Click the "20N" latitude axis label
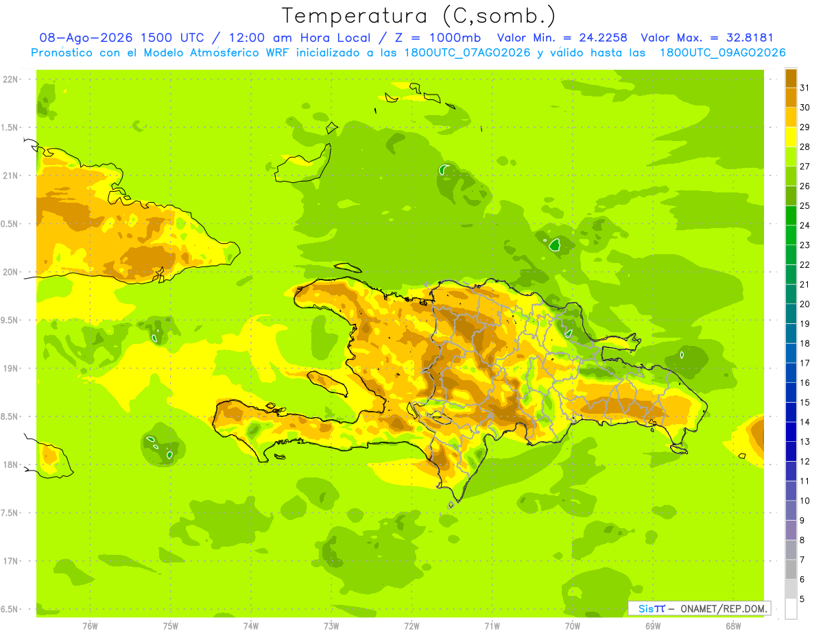Viewport: 823px width, 635px height. (11, 272)
